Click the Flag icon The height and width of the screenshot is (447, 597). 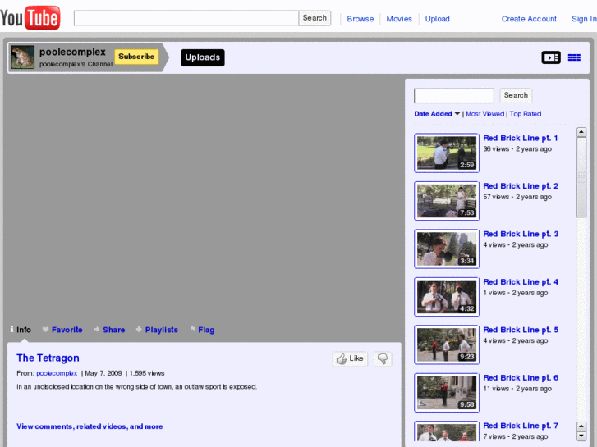click(193, 330)
